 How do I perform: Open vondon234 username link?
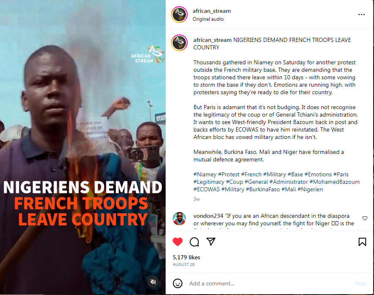(208, 216)
